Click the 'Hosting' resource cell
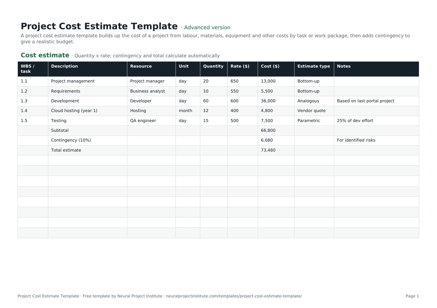Viewport: 437px width, 308px height. point(151,111)
